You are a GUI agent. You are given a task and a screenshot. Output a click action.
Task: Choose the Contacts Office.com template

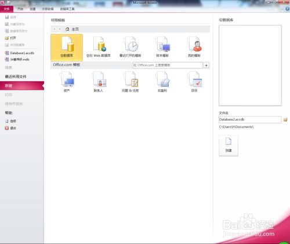coord(99,82)
